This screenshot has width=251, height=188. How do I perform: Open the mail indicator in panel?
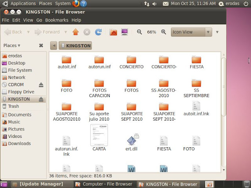(x=166, y=4)
